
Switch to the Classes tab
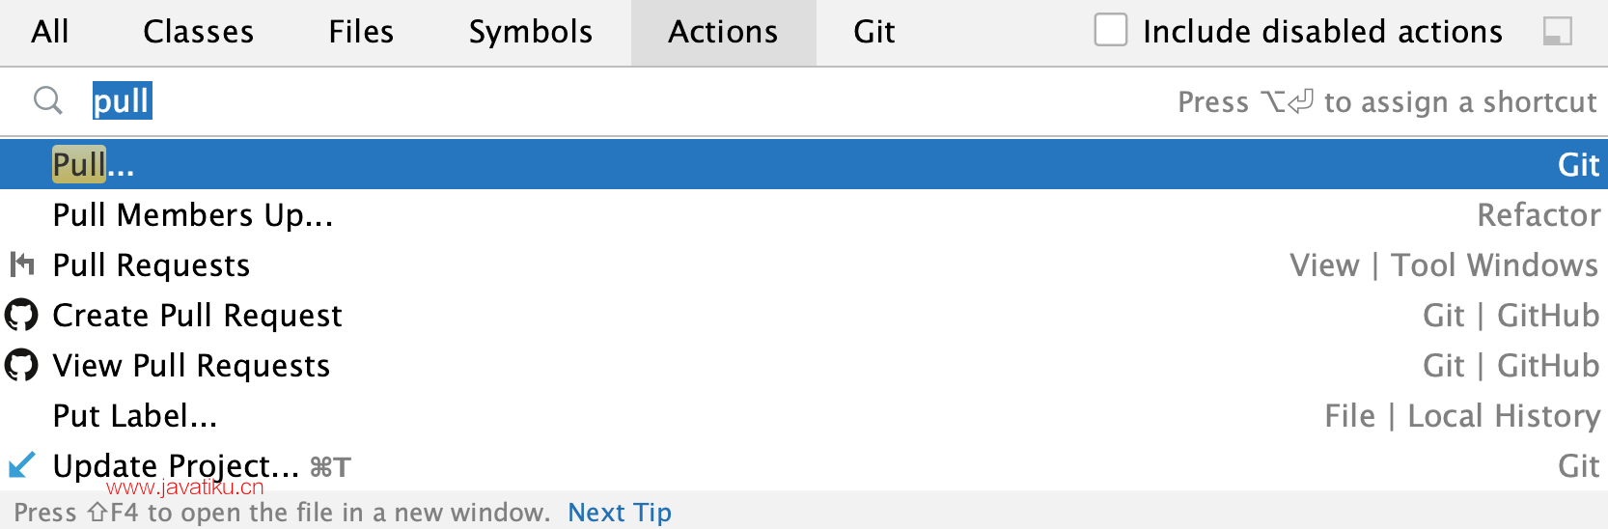click(x=199, y=32)
